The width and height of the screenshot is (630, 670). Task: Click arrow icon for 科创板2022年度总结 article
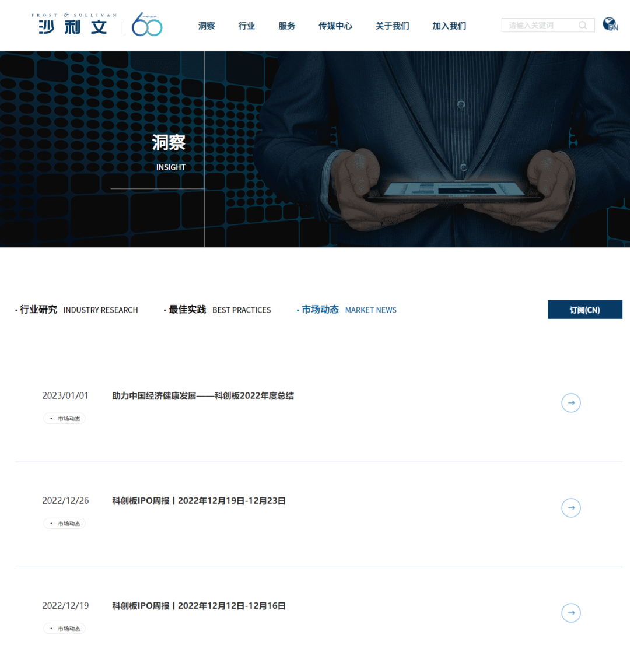coord(570,403)
